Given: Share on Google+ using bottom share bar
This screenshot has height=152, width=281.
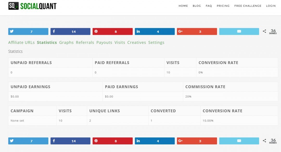Looking at the screenshot, I should (x=197, y=141).
